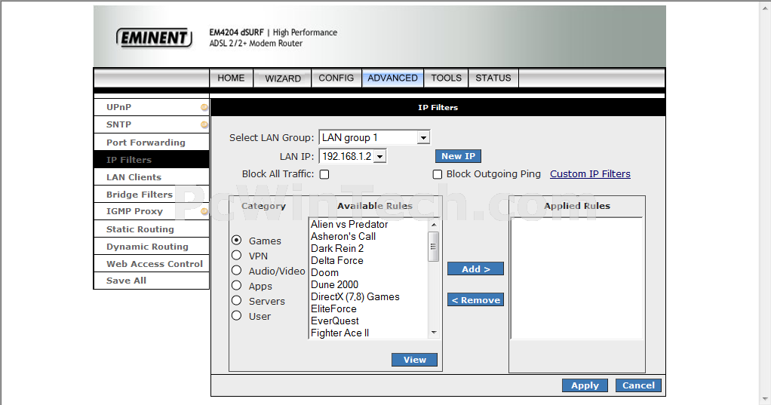Select Asheron's Call in Available Rules
Screen dimensions: 771x405
(x=369, y=236)
